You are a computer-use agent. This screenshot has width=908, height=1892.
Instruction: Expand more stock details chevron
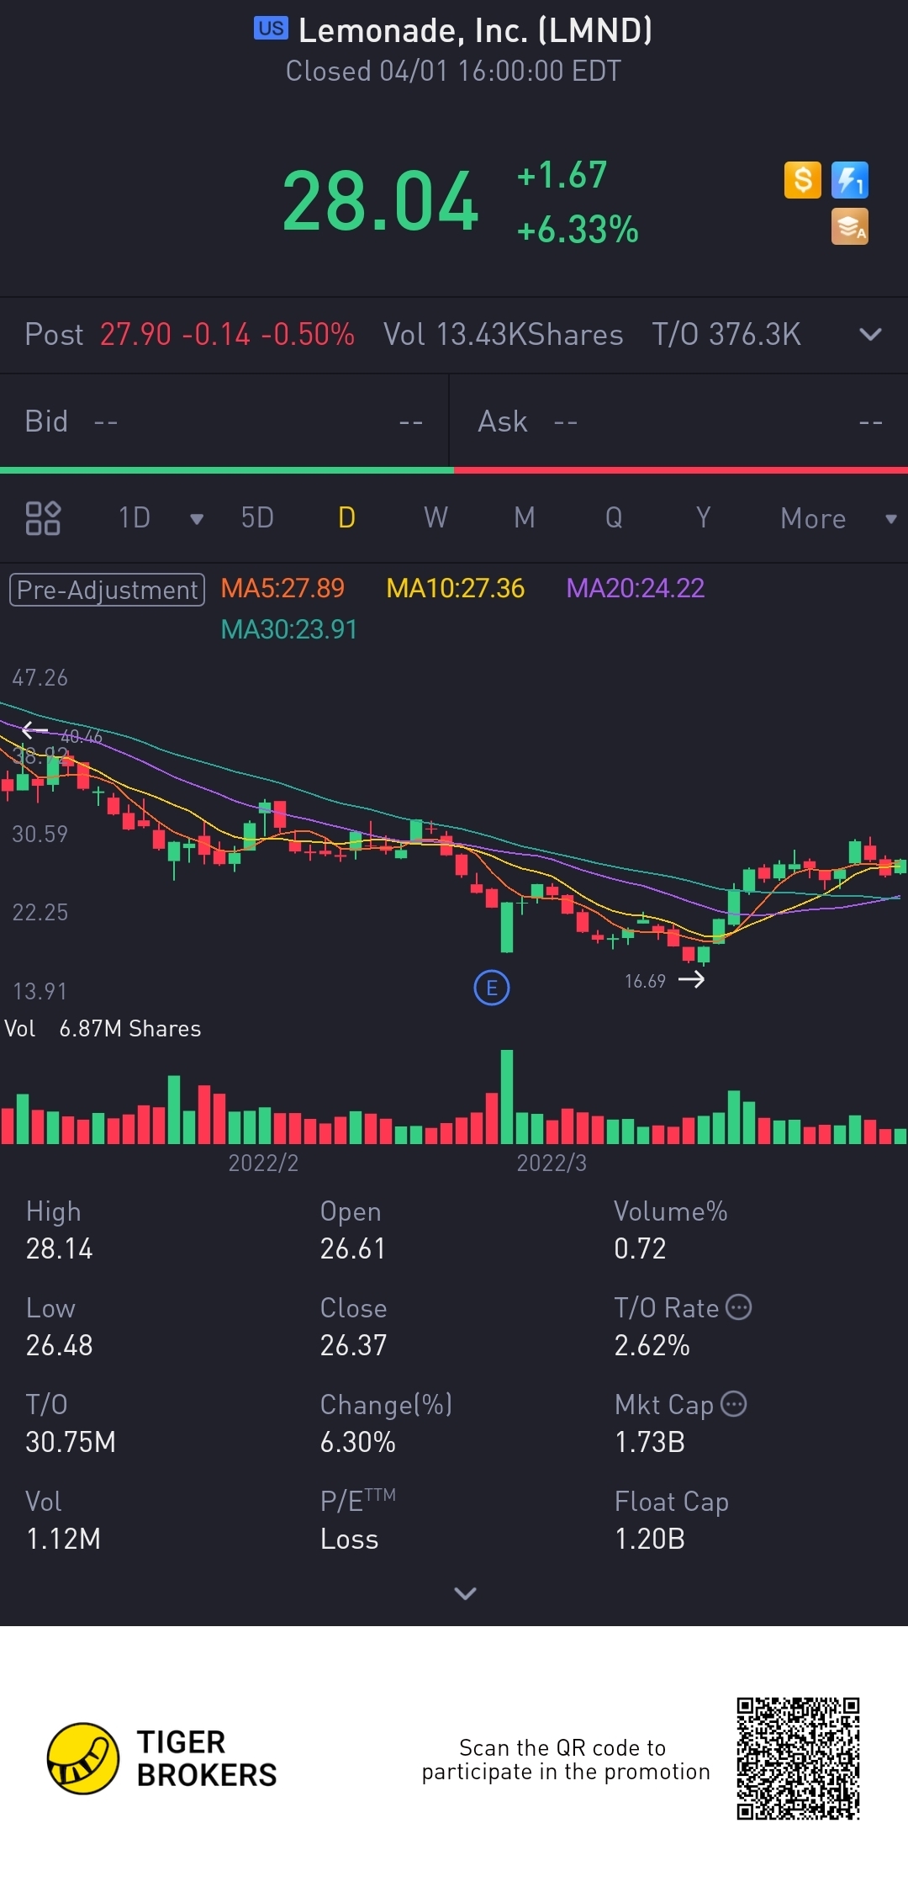(465, 1593)
